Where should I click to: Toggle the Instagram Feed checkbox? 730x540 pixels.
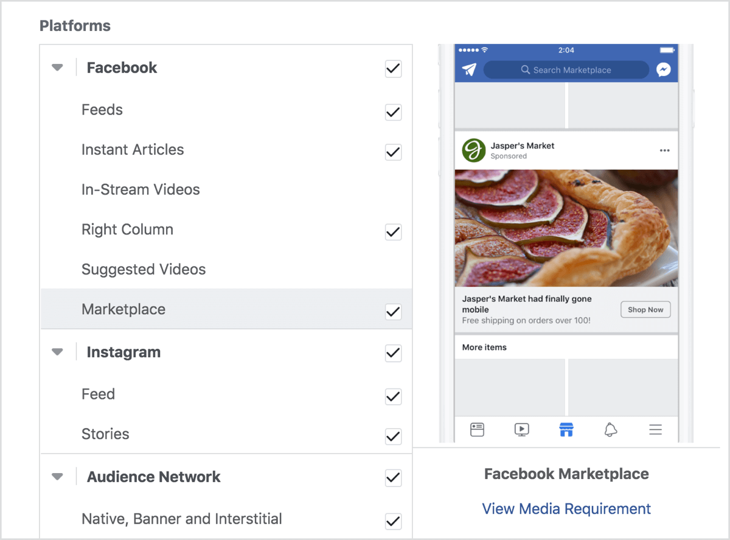394,396
